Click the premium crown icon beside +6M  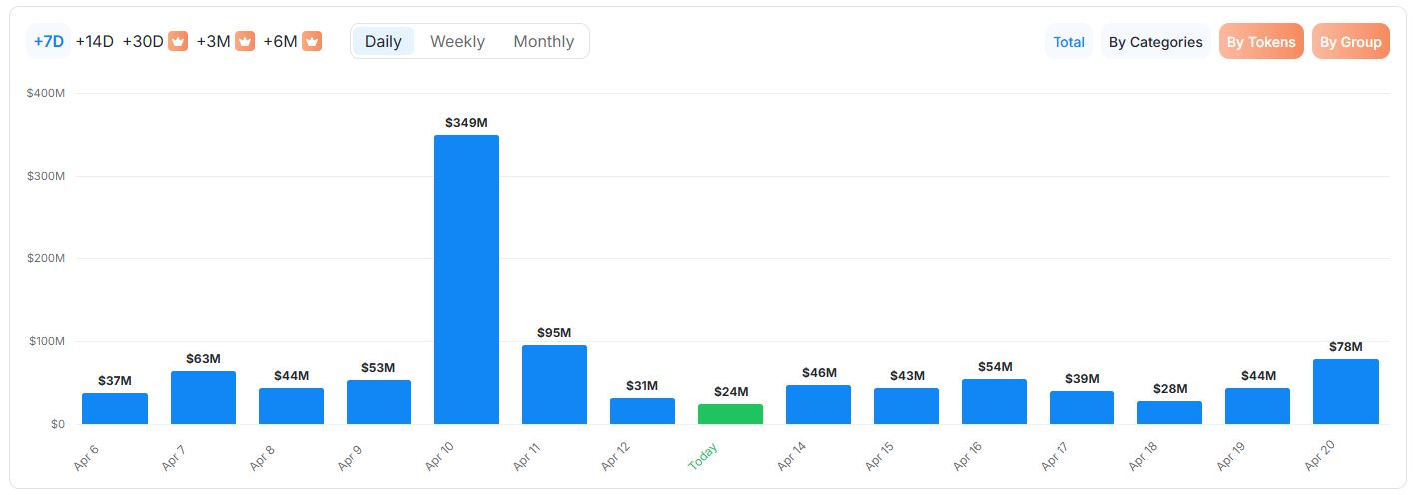(x=312, y=42)
